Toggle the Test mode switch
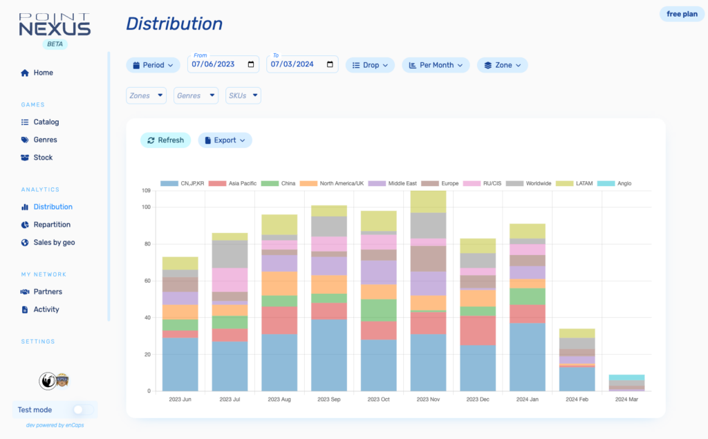This screenshot has height=439, width=708. pyautogui.click(x=82, y=410)
